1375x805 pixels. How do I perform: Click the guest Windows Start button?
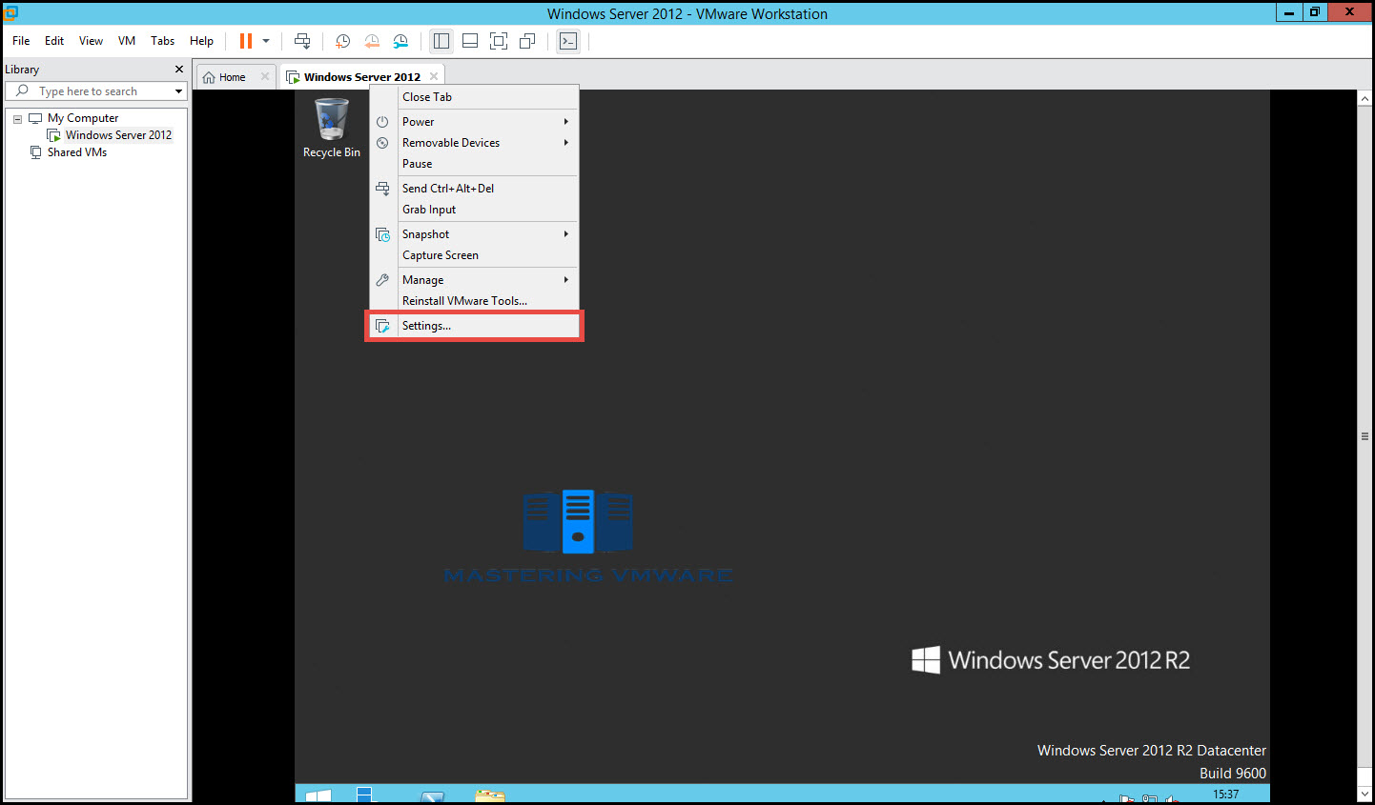tap(318, 795)
